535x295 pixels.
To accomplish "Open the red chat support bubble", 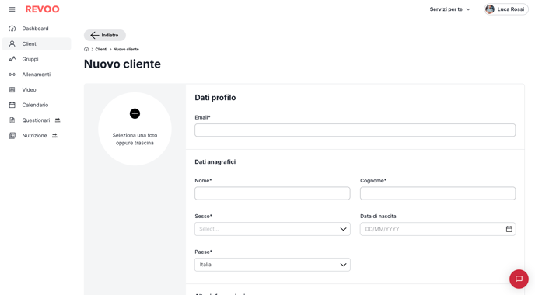I will pyautogui.click(x=519, y=279).
